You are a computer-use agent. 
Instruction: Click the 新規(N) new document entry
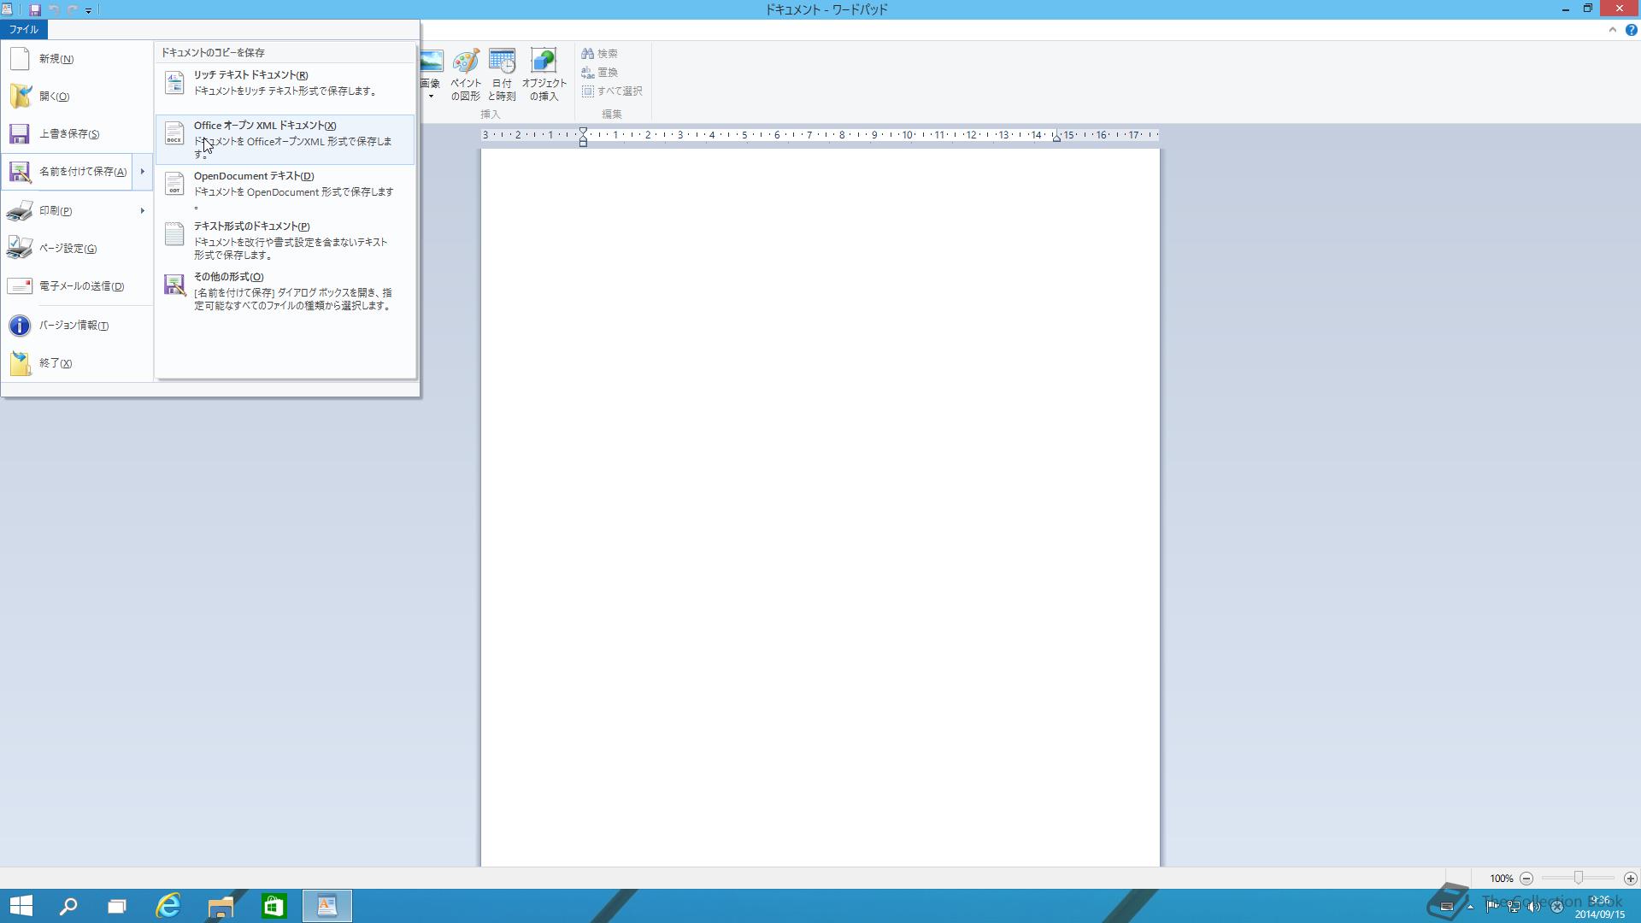click(x=77, y=59)
